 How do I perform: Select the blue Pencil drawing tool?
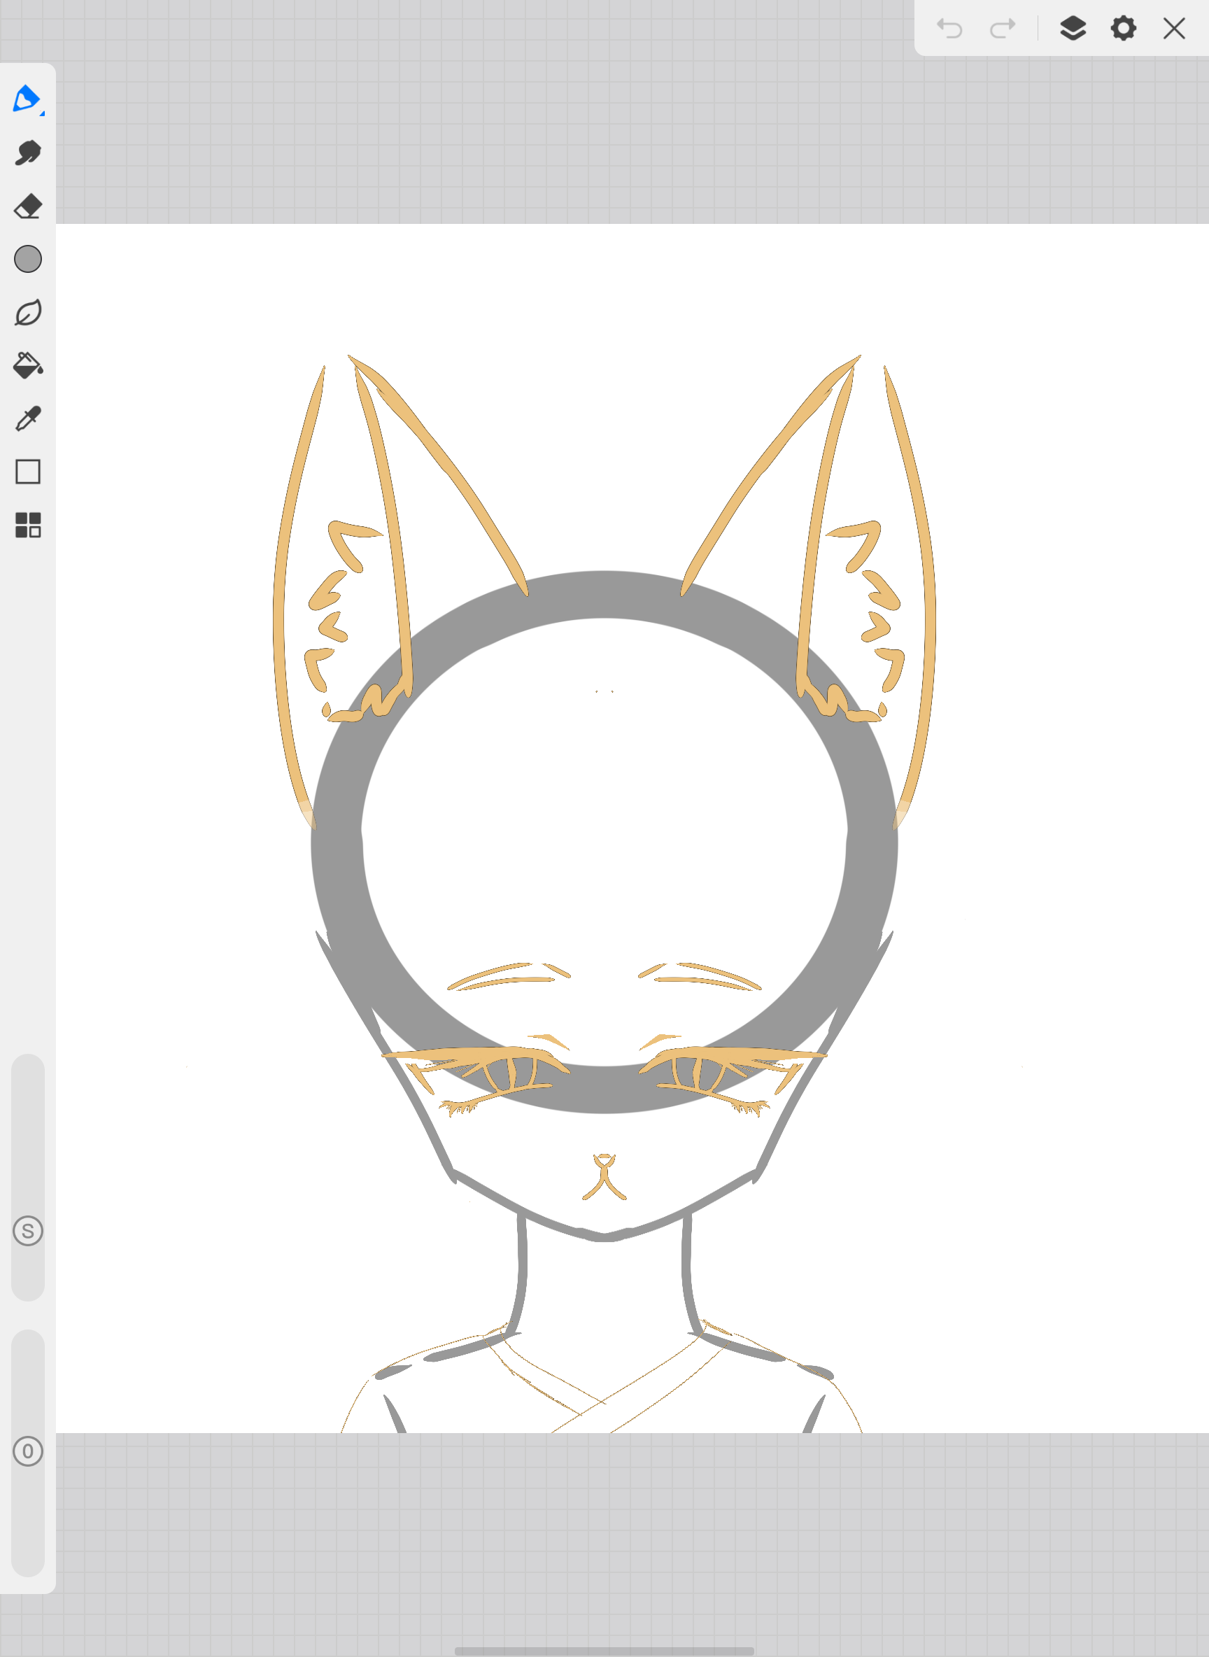(27, 99)
